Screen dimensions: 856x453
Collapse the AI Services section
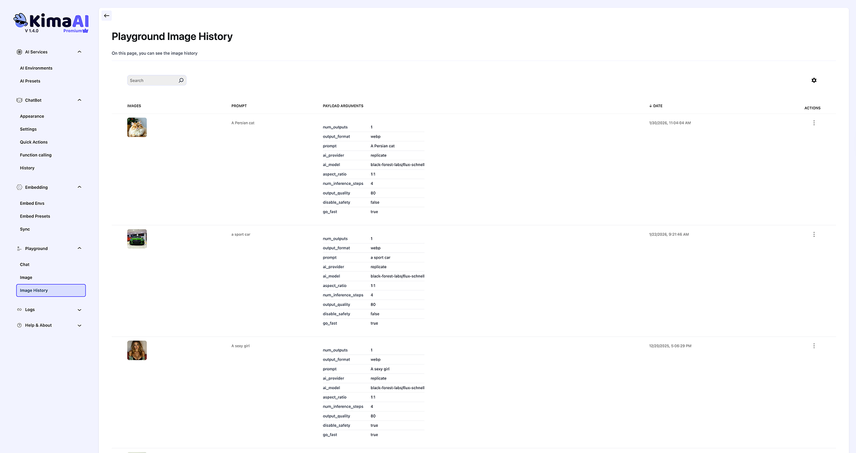coord(79,52)
